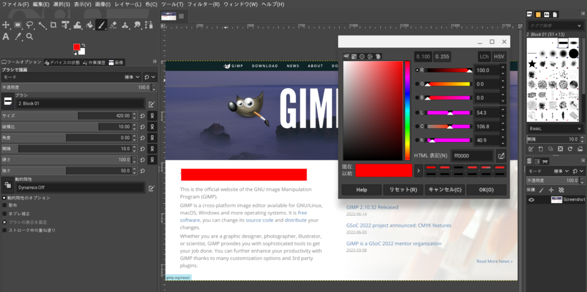Click リセット(R) in the color dialog
The width and height of the screenshot is (587, 292).
403,190
